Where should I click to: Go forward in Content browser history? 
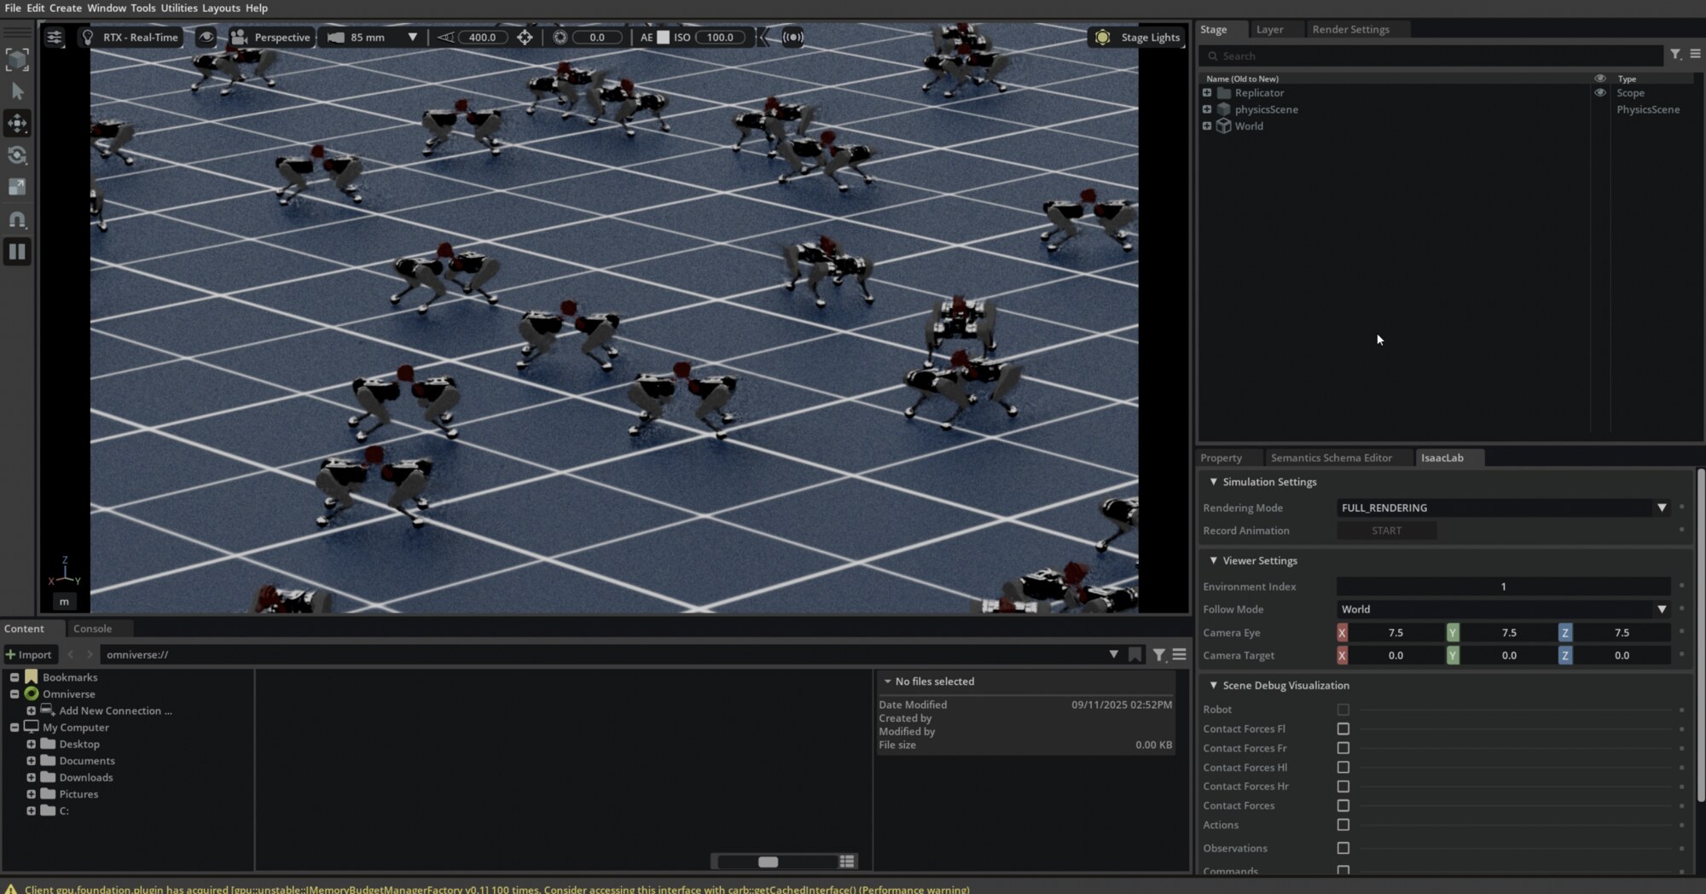click(89, 654)
